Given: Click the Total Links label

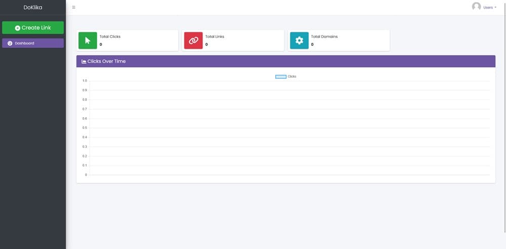Looking at the screenshot, I should [x=215, y=37].
